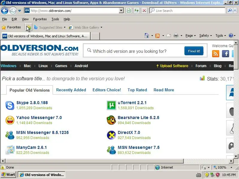This screenshot has height=179, width=239.
Task: Open the Favorites menu in the menu bar
Action: pyautogui.click(x=40, y=19)
